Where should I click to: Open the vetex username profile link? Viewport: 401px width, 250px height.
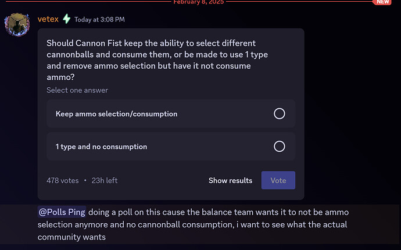(x=48, y=19)
